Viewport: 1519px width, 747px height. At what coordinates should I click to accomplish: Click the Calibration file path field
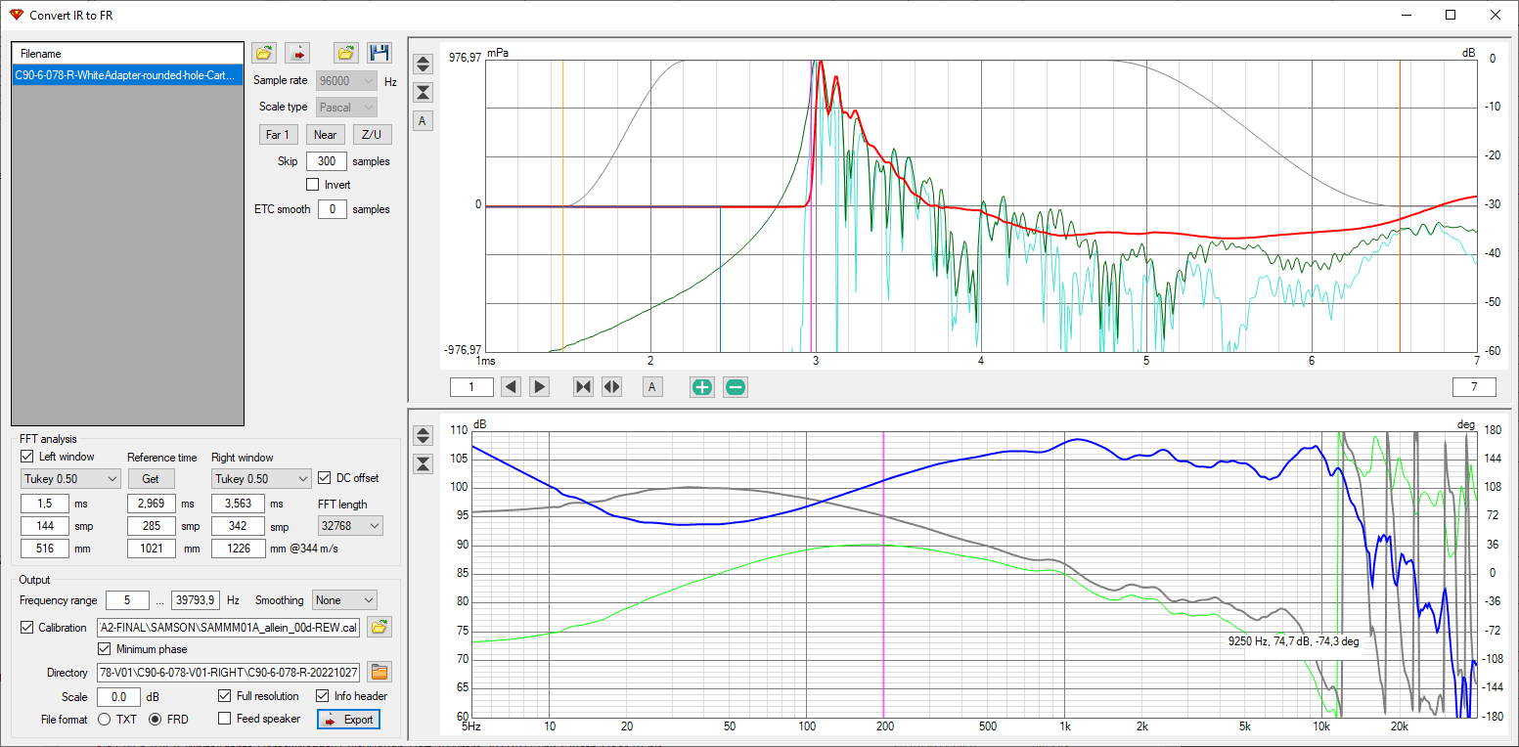click(x=228, y=628)
